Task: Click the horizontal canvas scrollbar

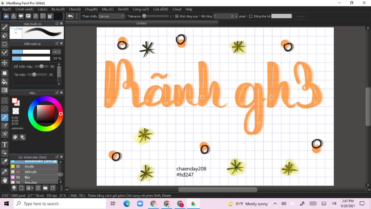Action: [x=218, y=189]
